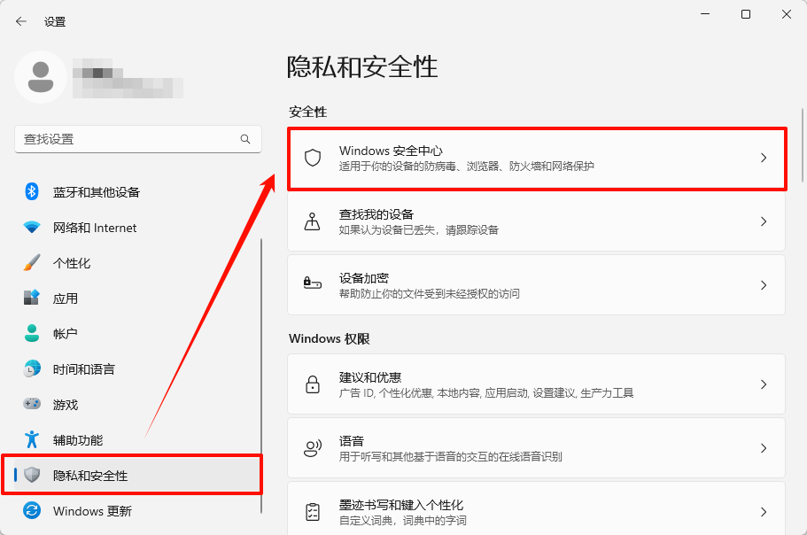807x535 pixels.
Task: Click the personalization paintbrush icon
Action: 32,263
